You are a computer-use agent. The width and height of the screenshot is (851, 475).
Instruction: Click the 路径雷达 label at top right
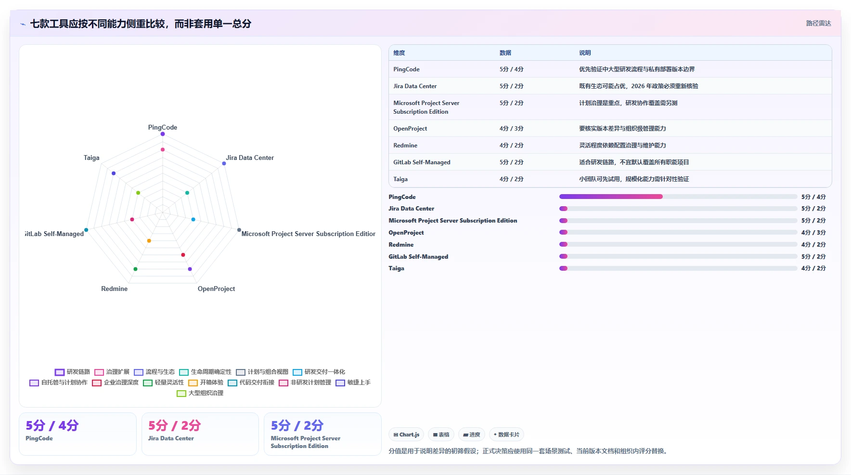(818, 23)
